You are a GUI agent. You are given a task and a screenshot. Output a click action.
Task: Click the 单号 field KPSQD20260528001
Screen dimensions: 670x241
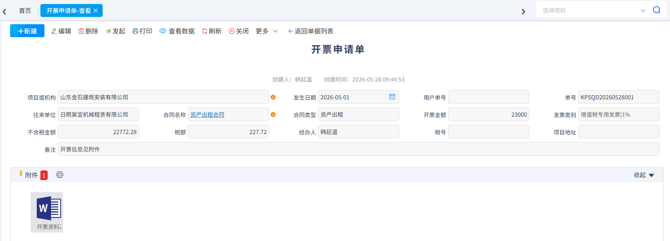pyautogui.click(x=619, y=97)
